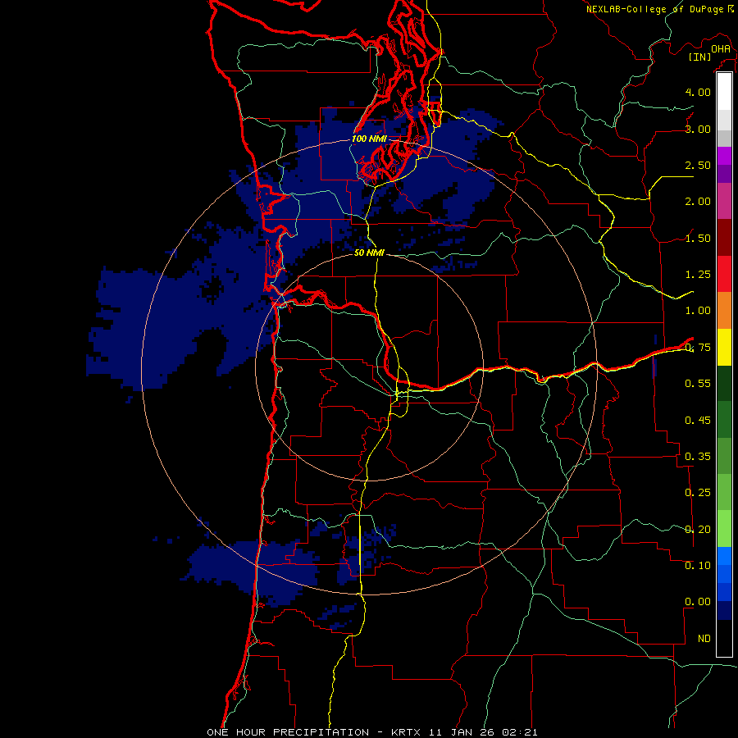This screenshot has height=738, width=738.
Task: Select the light blue legend swatch beside 0.10
Action: coord(724,556)
